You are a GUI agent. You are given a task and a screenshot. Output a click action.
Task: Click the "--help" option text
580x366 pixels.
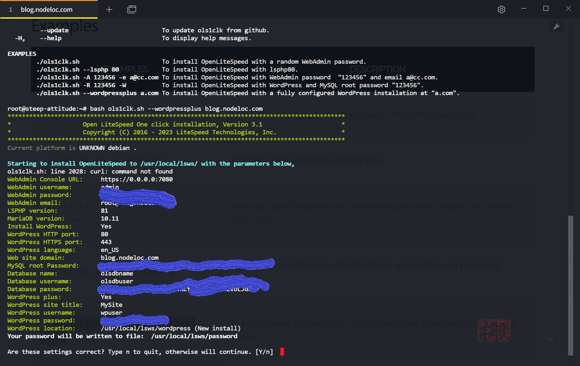coord(51,38)
